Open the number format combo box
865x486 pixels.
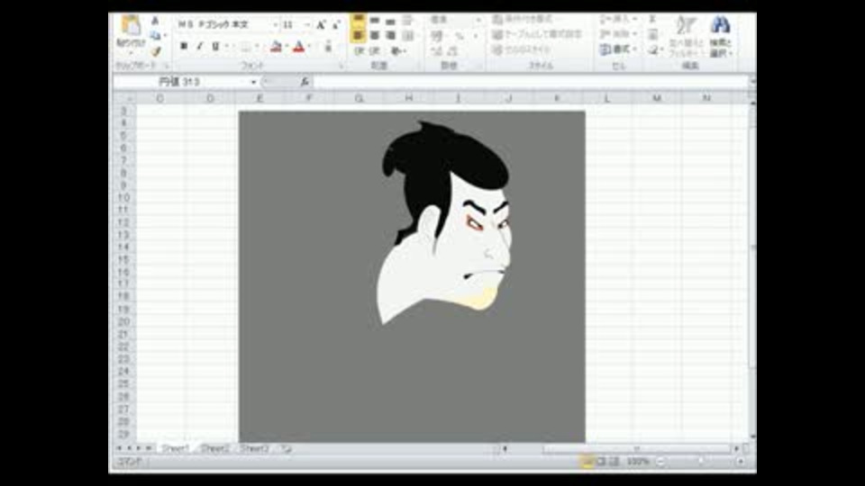(455, 20)
